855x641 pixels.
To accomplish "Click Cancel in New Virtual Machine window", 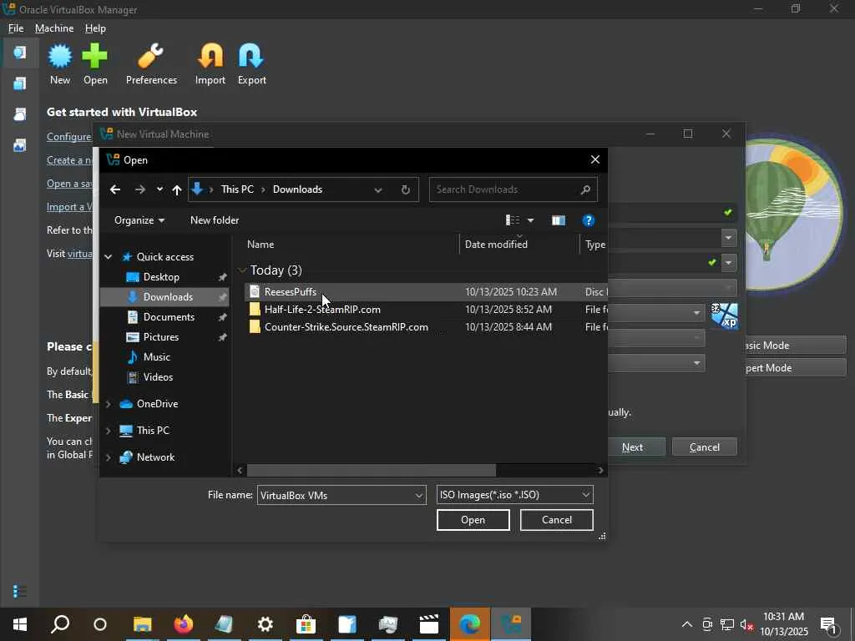I will pos(705,447).
